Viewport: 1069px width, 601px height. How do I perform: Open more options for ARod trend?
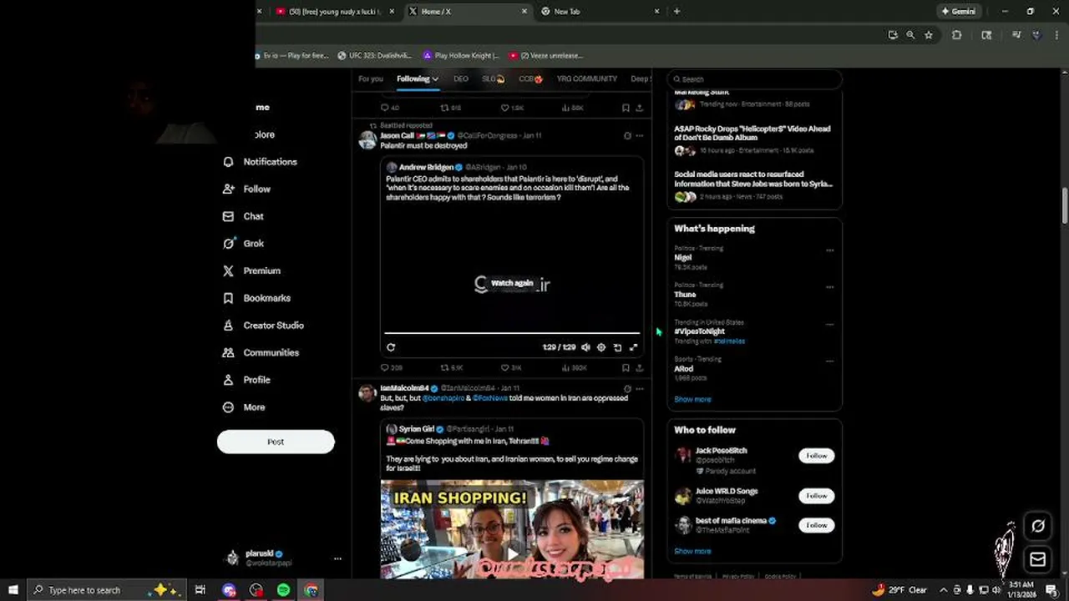coord(829,361)
